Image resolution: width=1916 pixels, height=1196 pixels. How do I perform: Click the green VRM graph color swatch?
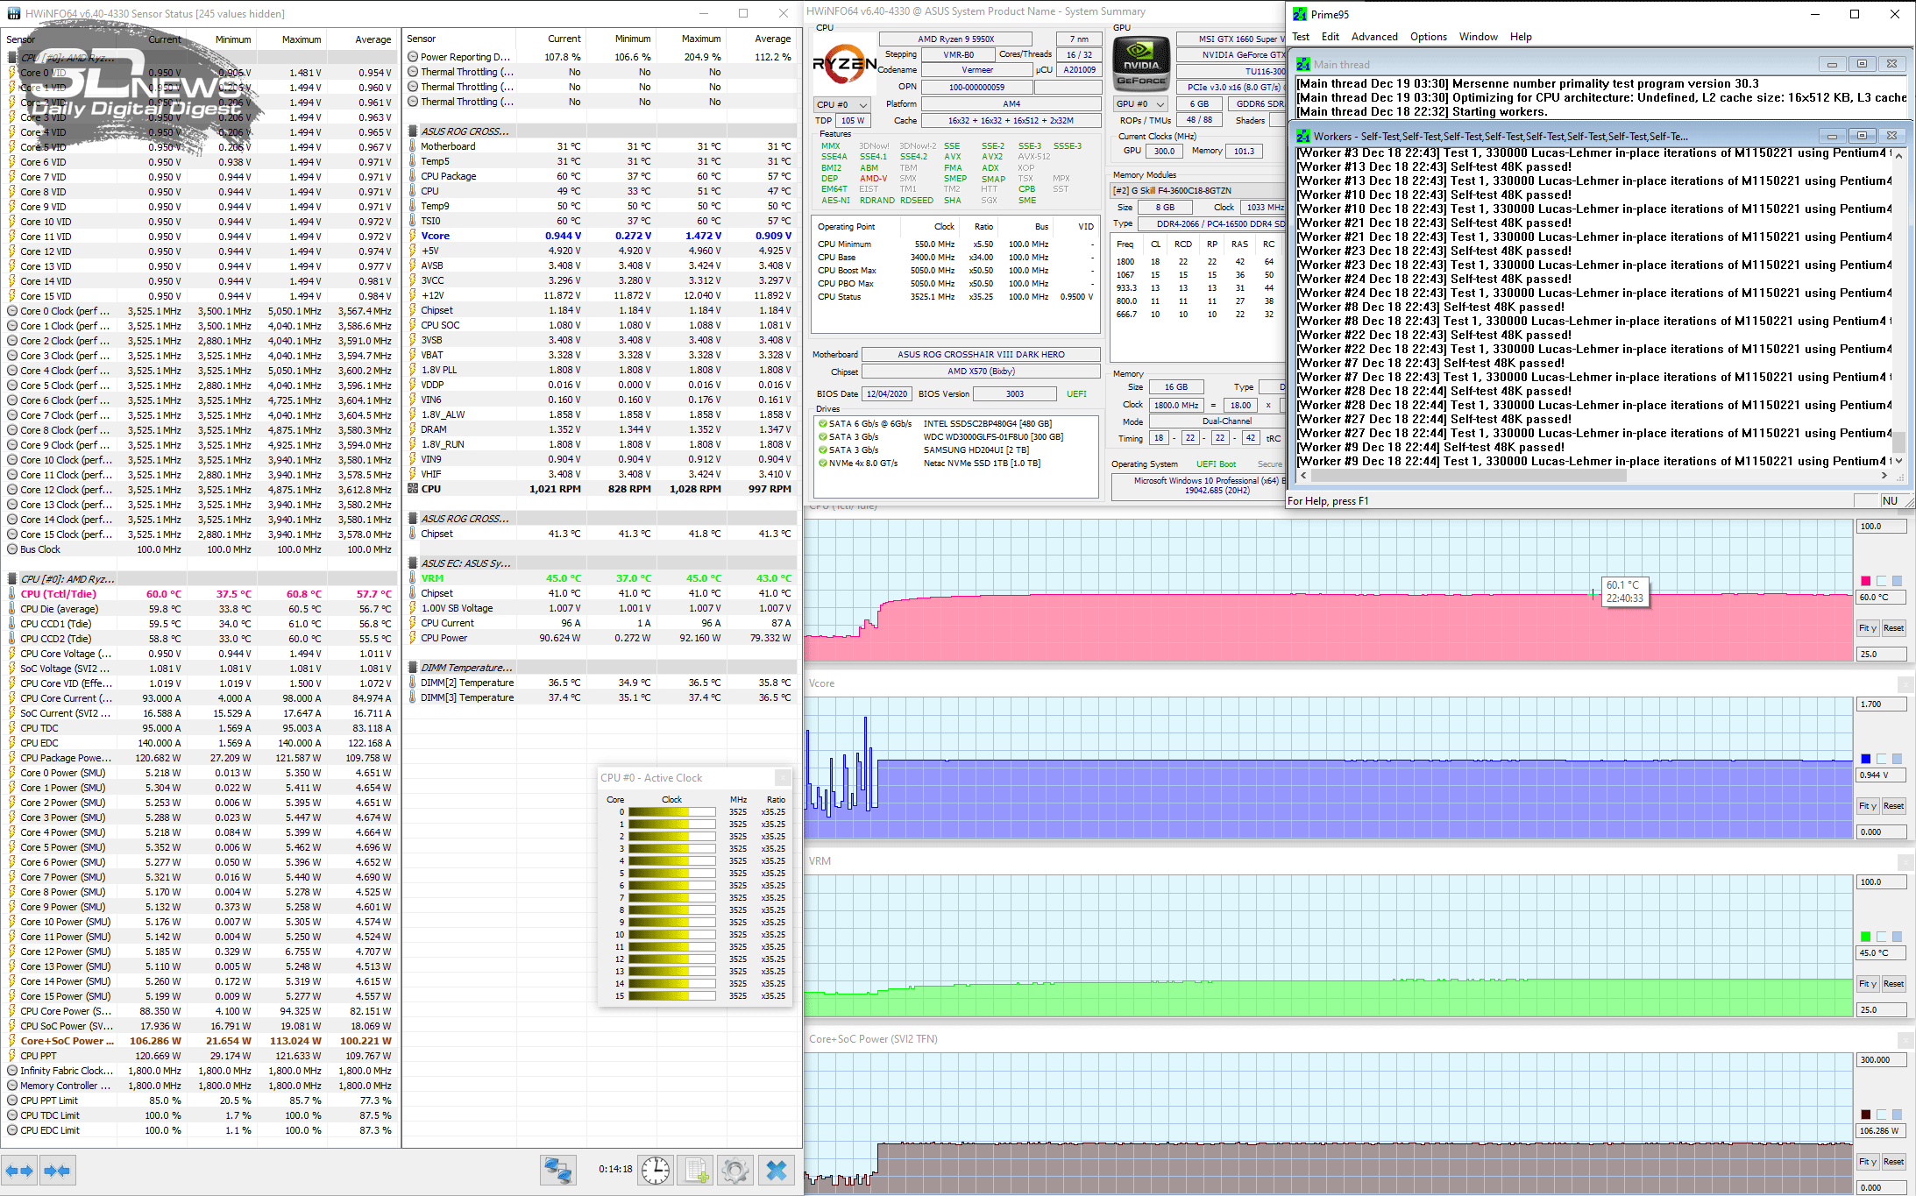(1866, 937)
